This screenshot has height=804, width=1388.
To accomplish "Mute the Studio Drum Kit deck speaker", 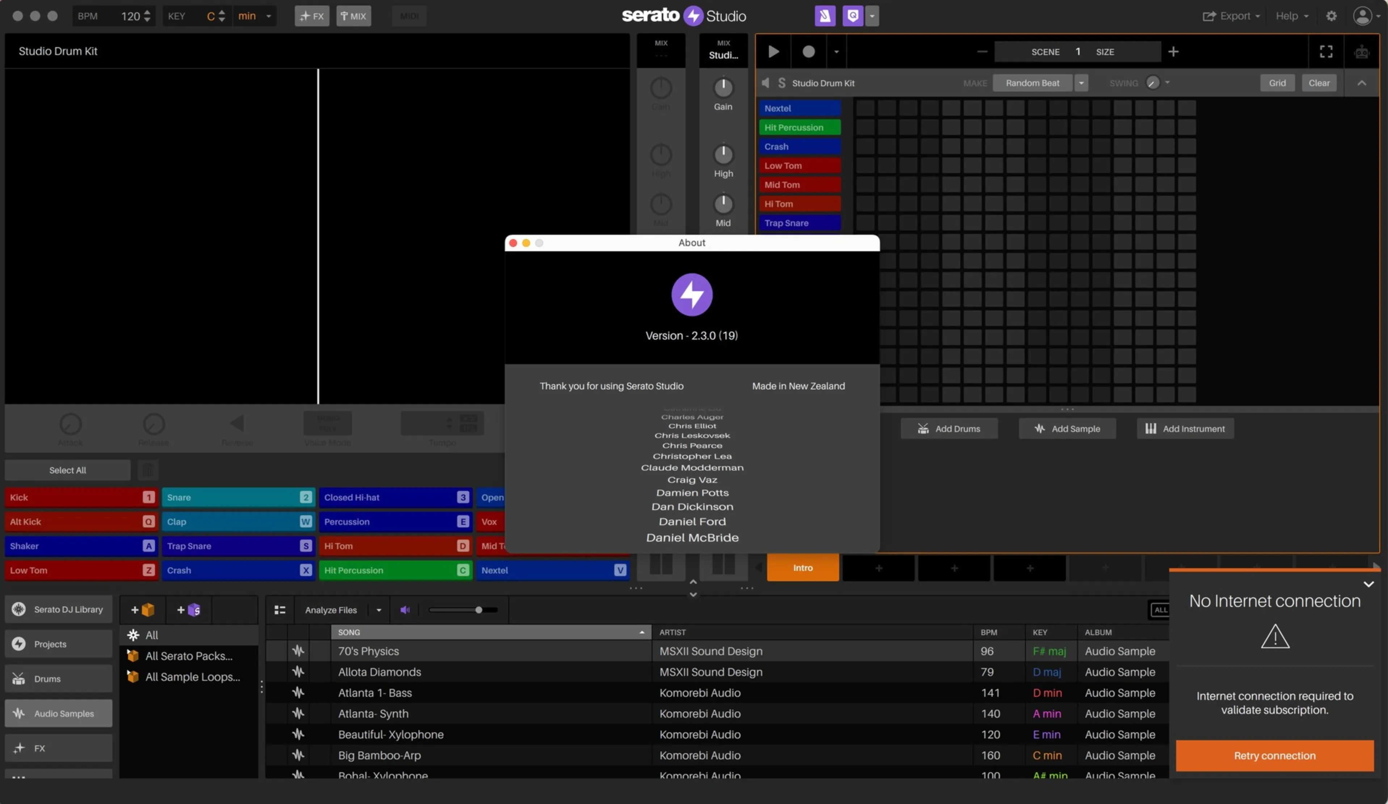I will [x=765, y=83].
